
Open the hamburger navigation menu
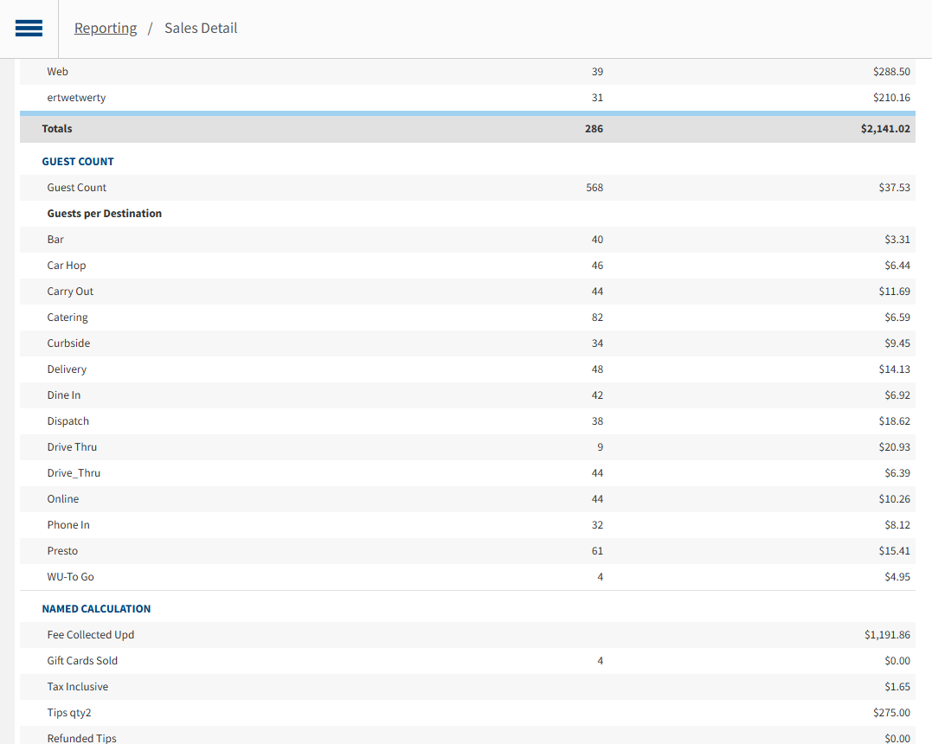point(29,28)
